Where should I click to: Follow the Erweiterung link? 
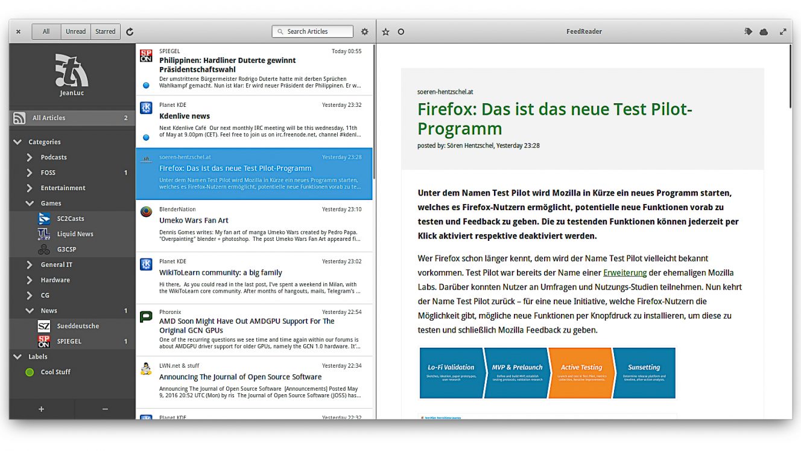[625, 273]
